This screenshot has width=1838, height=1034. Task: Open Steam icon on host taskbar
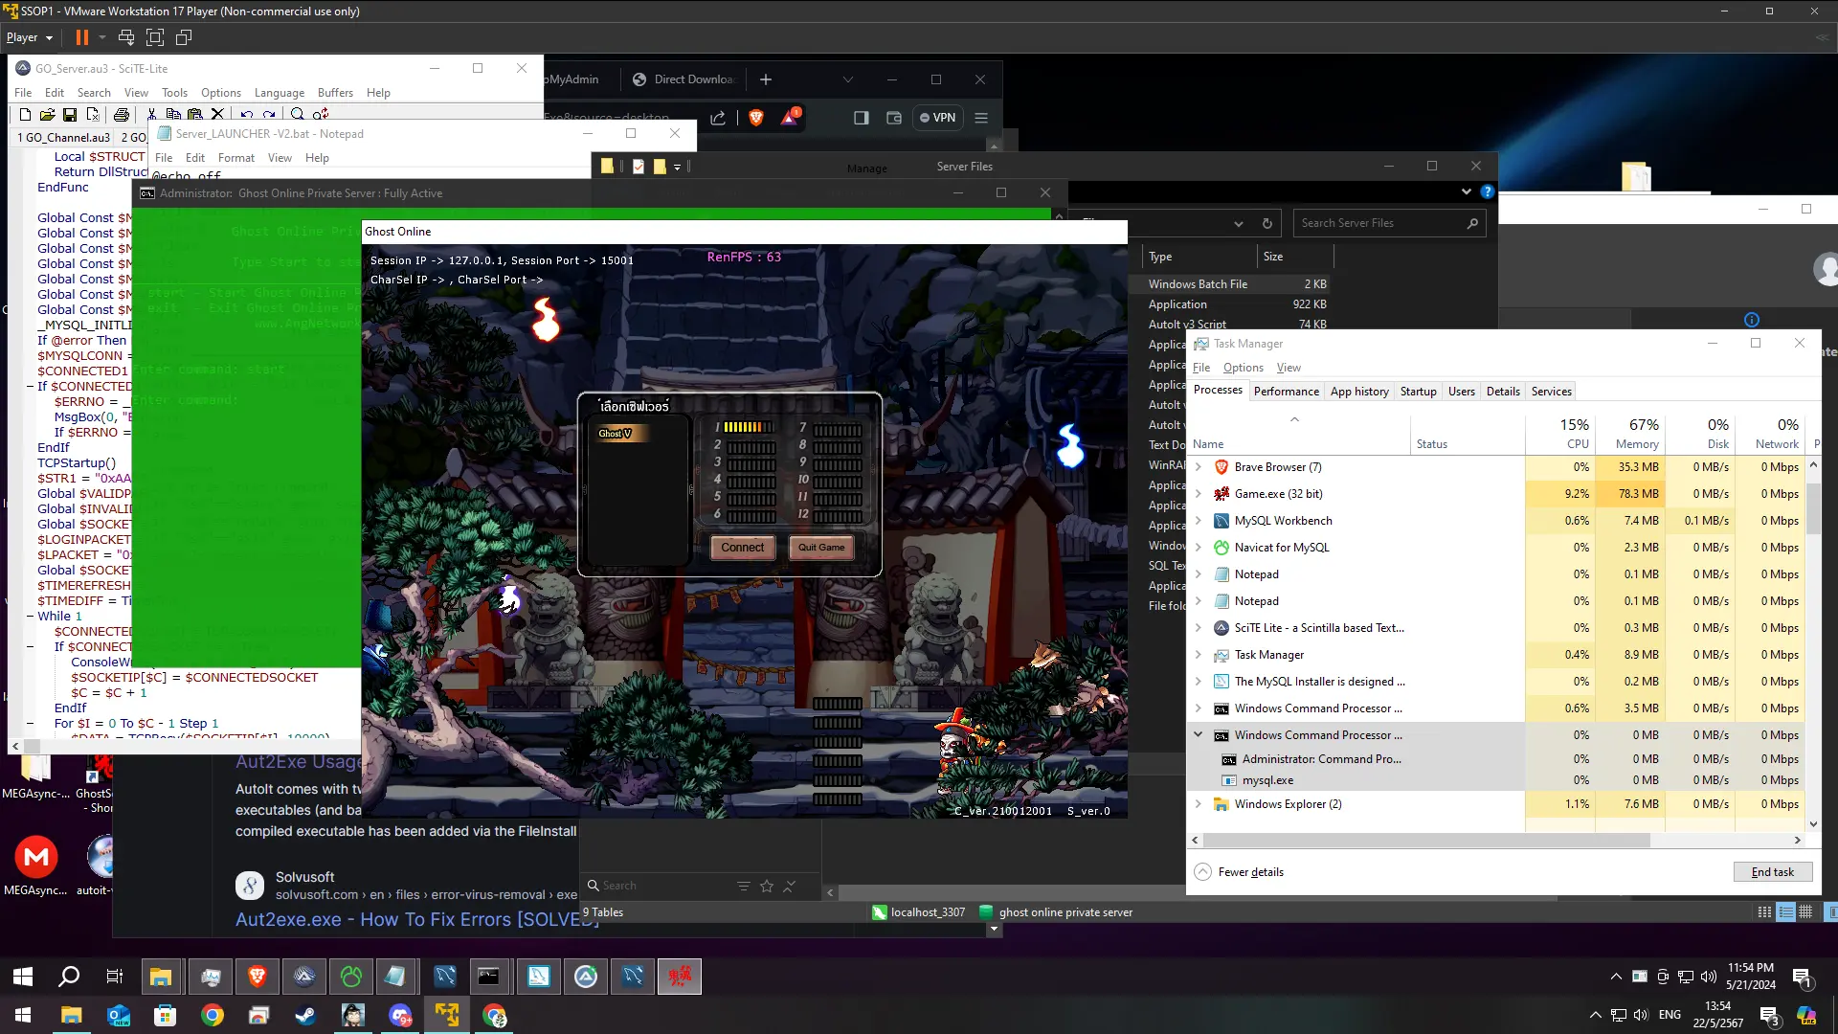coord(306,1016)
